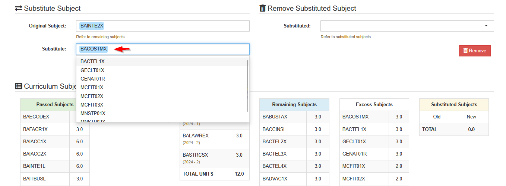This screenshot has height=186, width=506.
Task: Select MCFIT01X option in dropdown
Action: point(162,87)
